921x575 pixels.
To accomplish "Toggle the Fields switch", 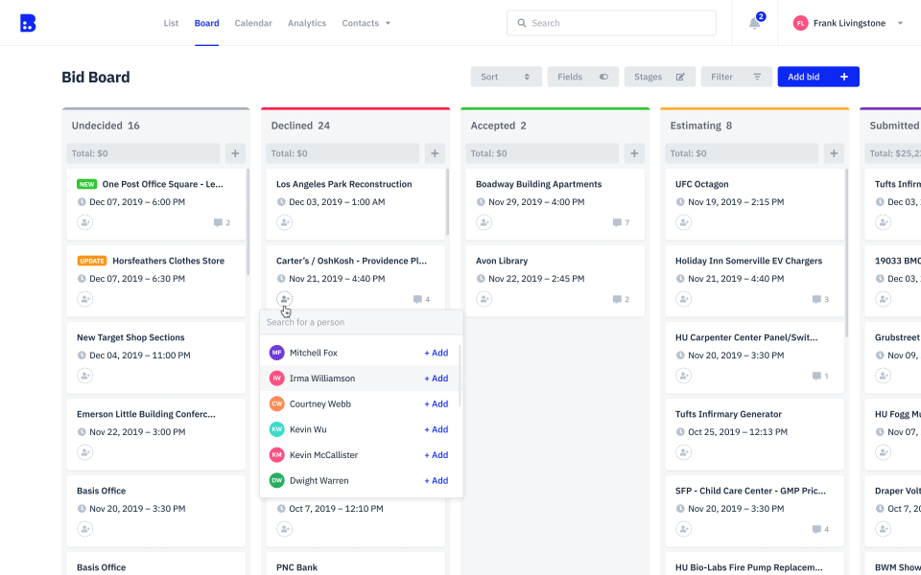I will [x=604, y=76].
